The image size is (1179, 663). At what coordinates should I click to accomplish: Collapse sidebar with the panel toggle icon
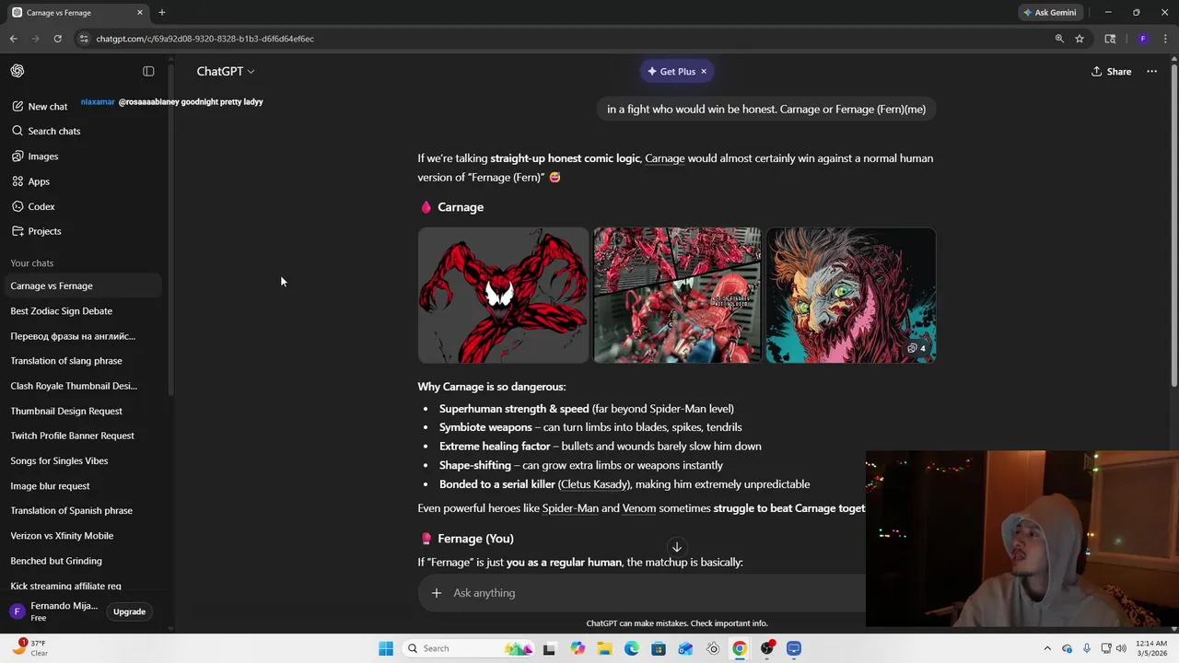pyautogui.click(x=148, y=71)
